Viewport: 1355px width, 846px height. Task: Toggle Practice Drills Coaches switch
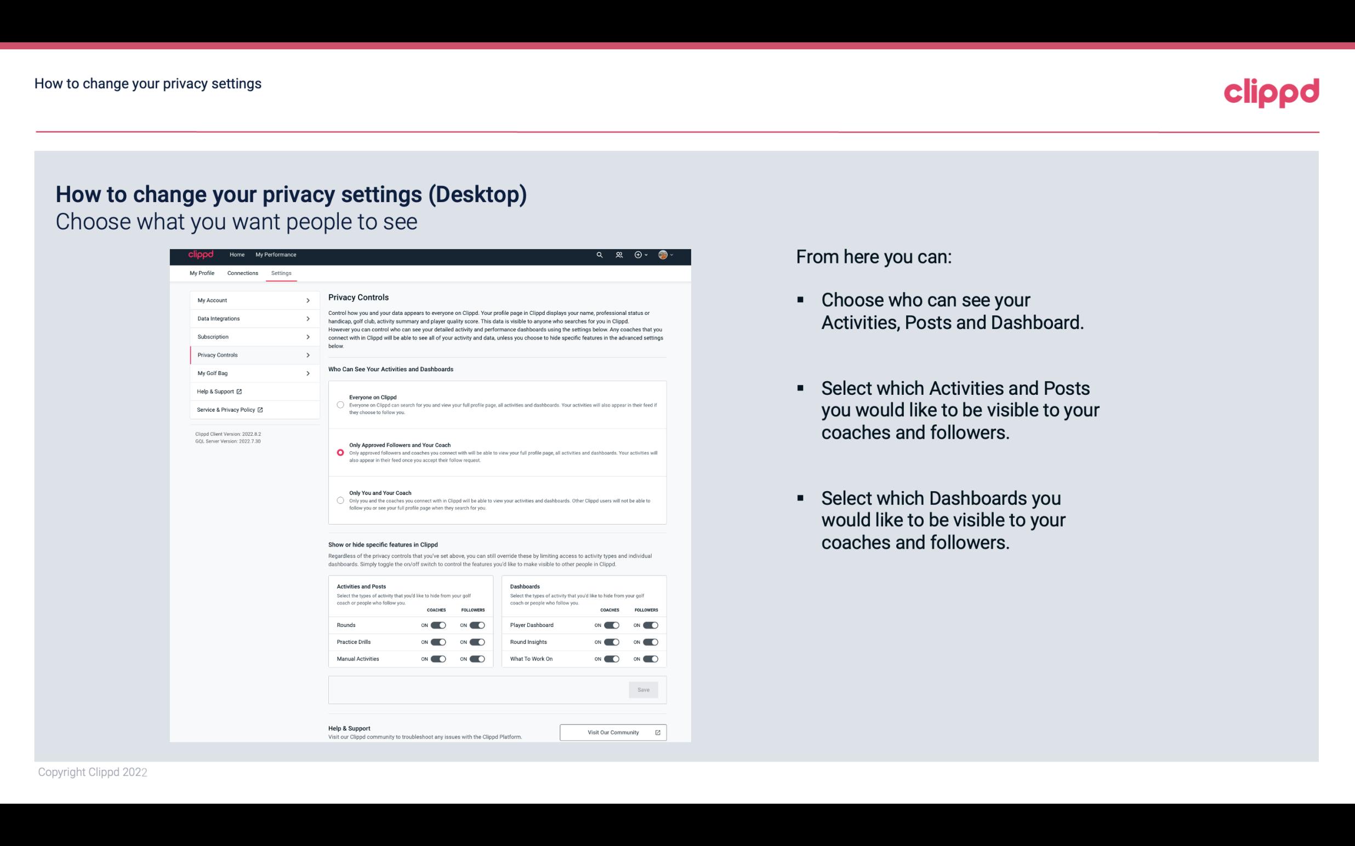437,642
